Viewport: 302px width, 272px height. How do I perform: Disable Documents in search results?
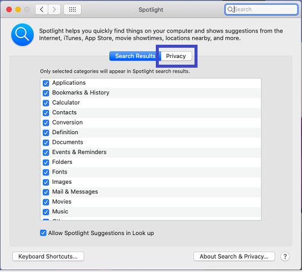tap(46, 143)
